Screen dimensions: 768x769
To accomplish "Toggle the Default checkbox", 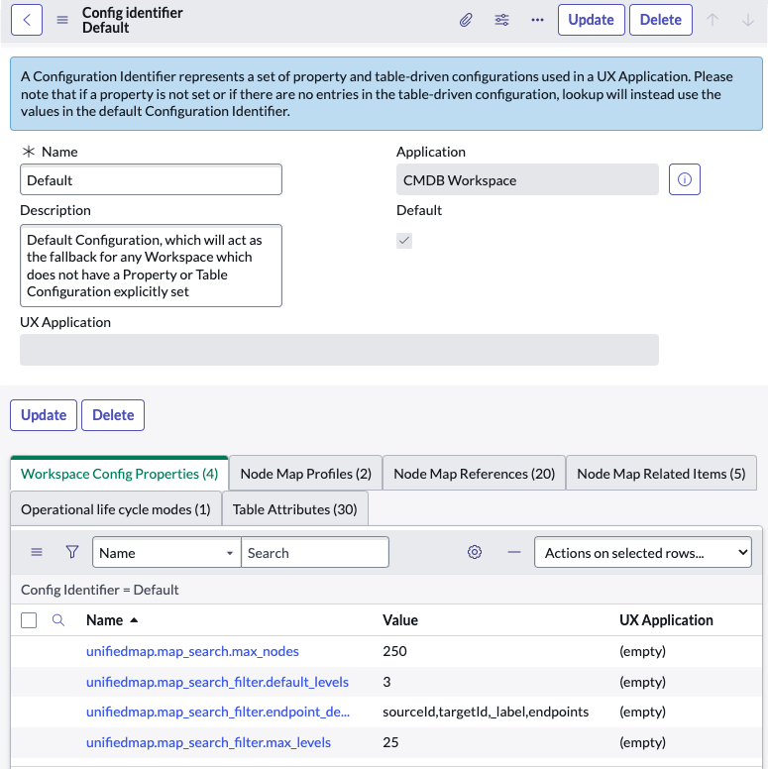I will point(404,240).
